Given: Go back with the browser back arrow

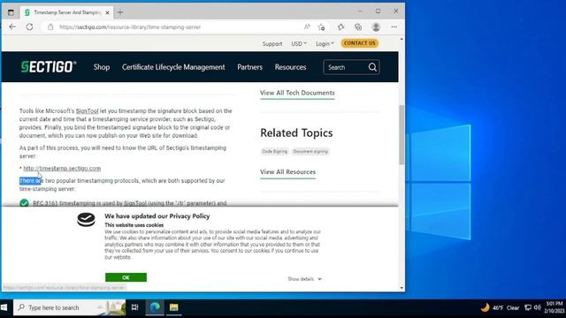Looking at the screenshot, I should click(x=12, y=26).
